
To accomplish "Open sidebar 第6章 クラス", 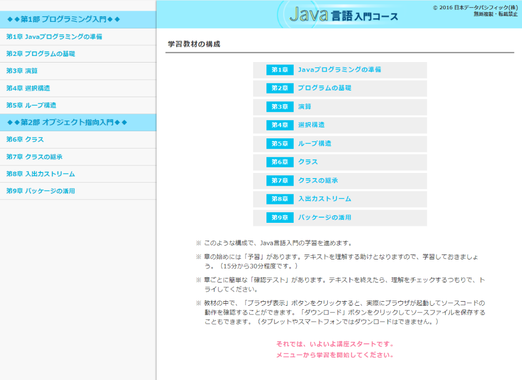I will click(78, 139).
